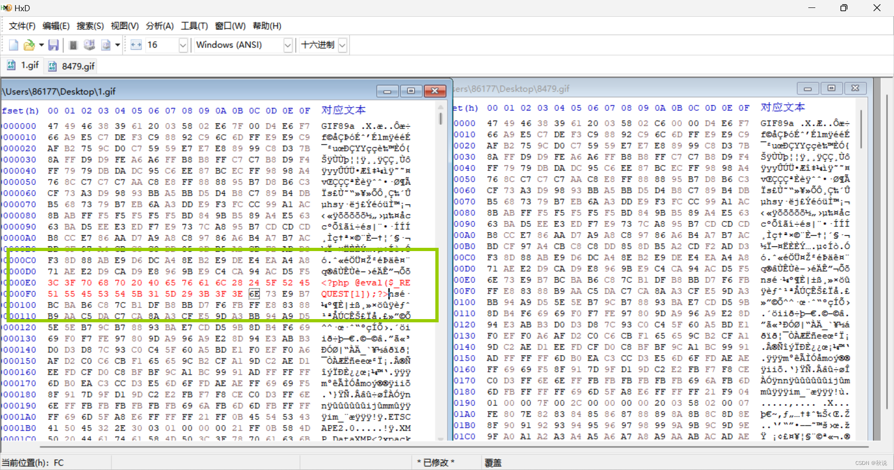Open the 帮助(H) menu
Screen dimensions: 894x470
(x=267, y=26)
